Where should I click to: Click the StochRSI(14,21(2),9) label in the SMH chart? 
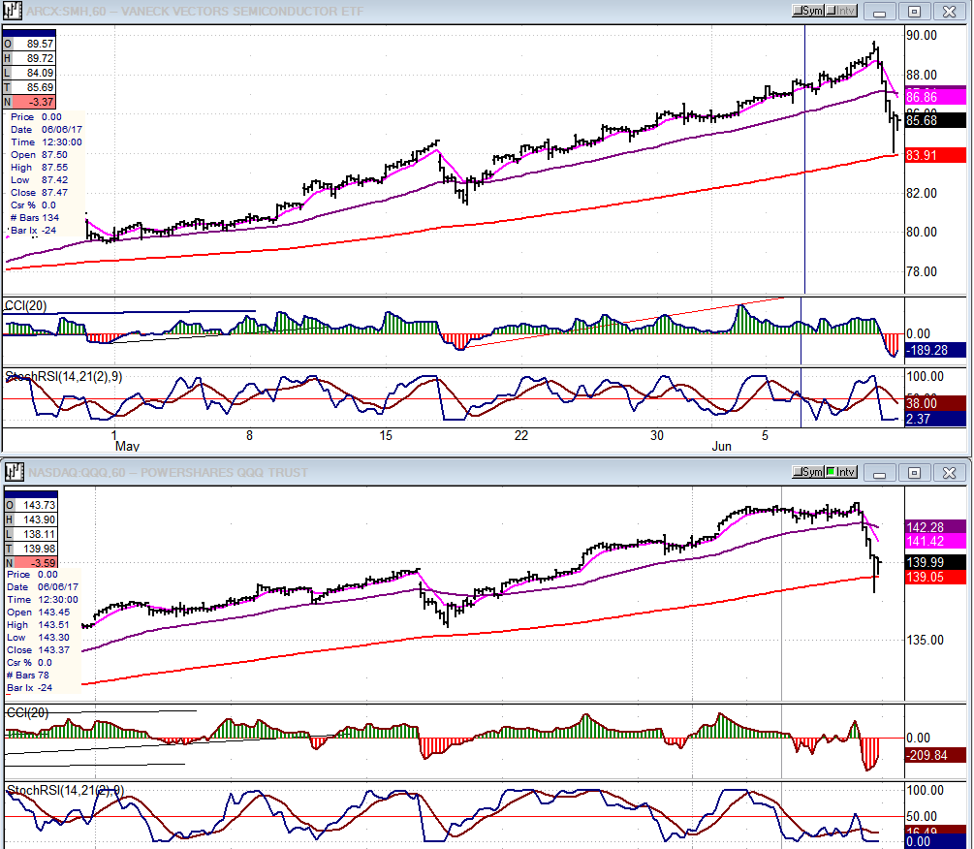tap(64, 376)
